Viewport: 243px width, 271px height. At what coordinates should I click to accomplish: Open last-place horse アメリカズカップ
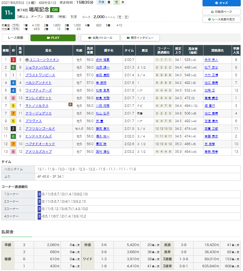click(x=38, y=152)
